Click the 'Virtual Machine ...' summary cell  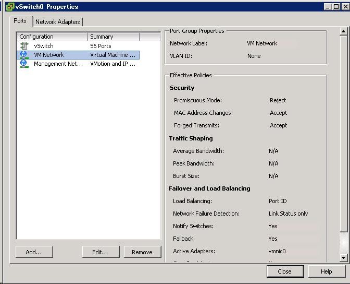tap(113, 55)
